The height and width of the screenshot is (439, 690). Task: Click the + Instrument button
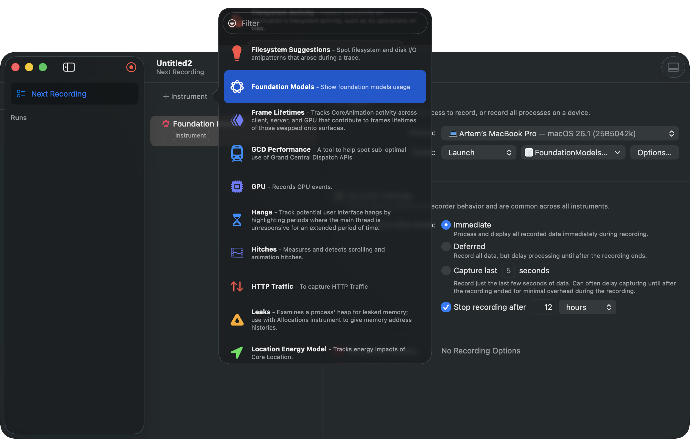tap(185, 96)
